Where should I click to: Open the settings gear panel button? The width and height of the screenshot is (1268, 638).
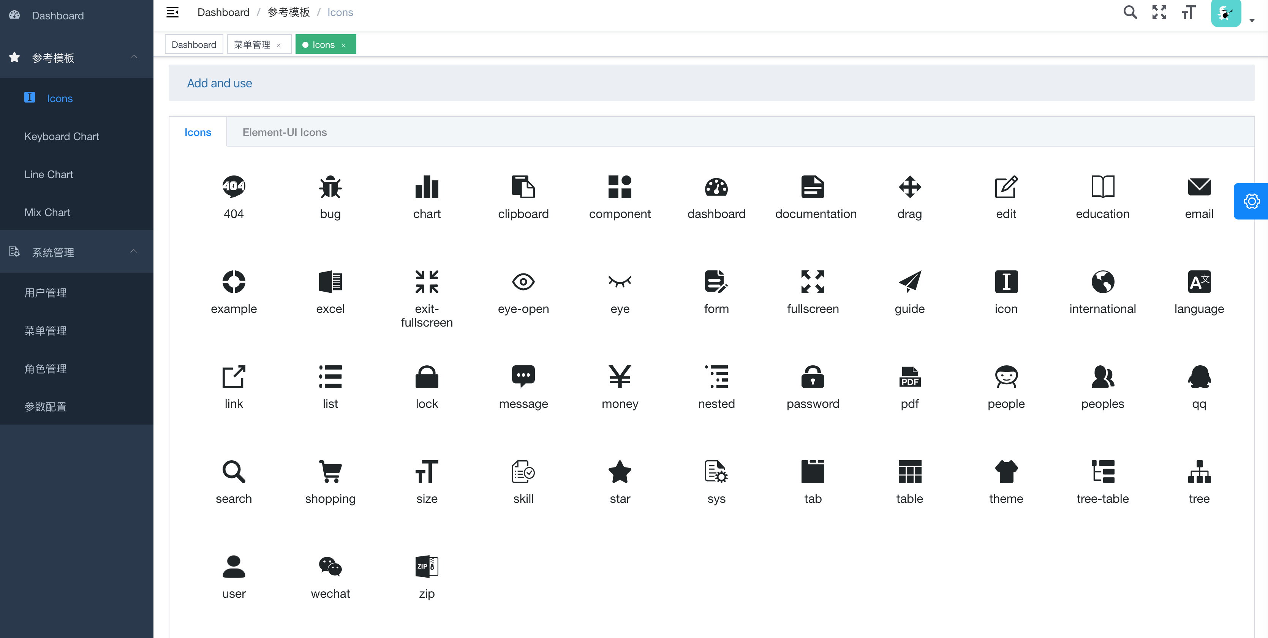pyautogui.click(x=1251, y=201)
